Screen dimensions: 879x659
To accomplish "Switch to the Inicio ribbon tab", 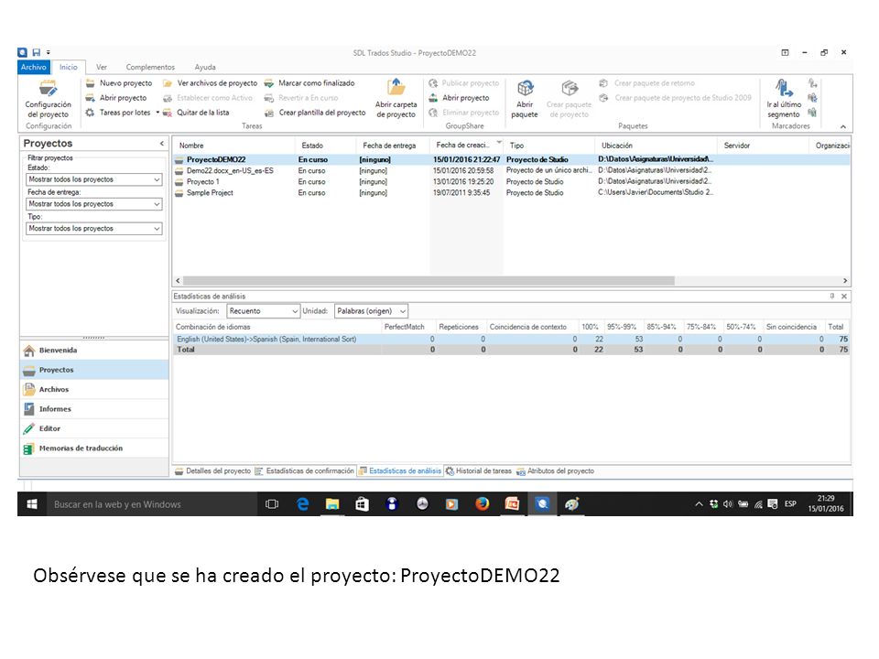I will (69, 67).
